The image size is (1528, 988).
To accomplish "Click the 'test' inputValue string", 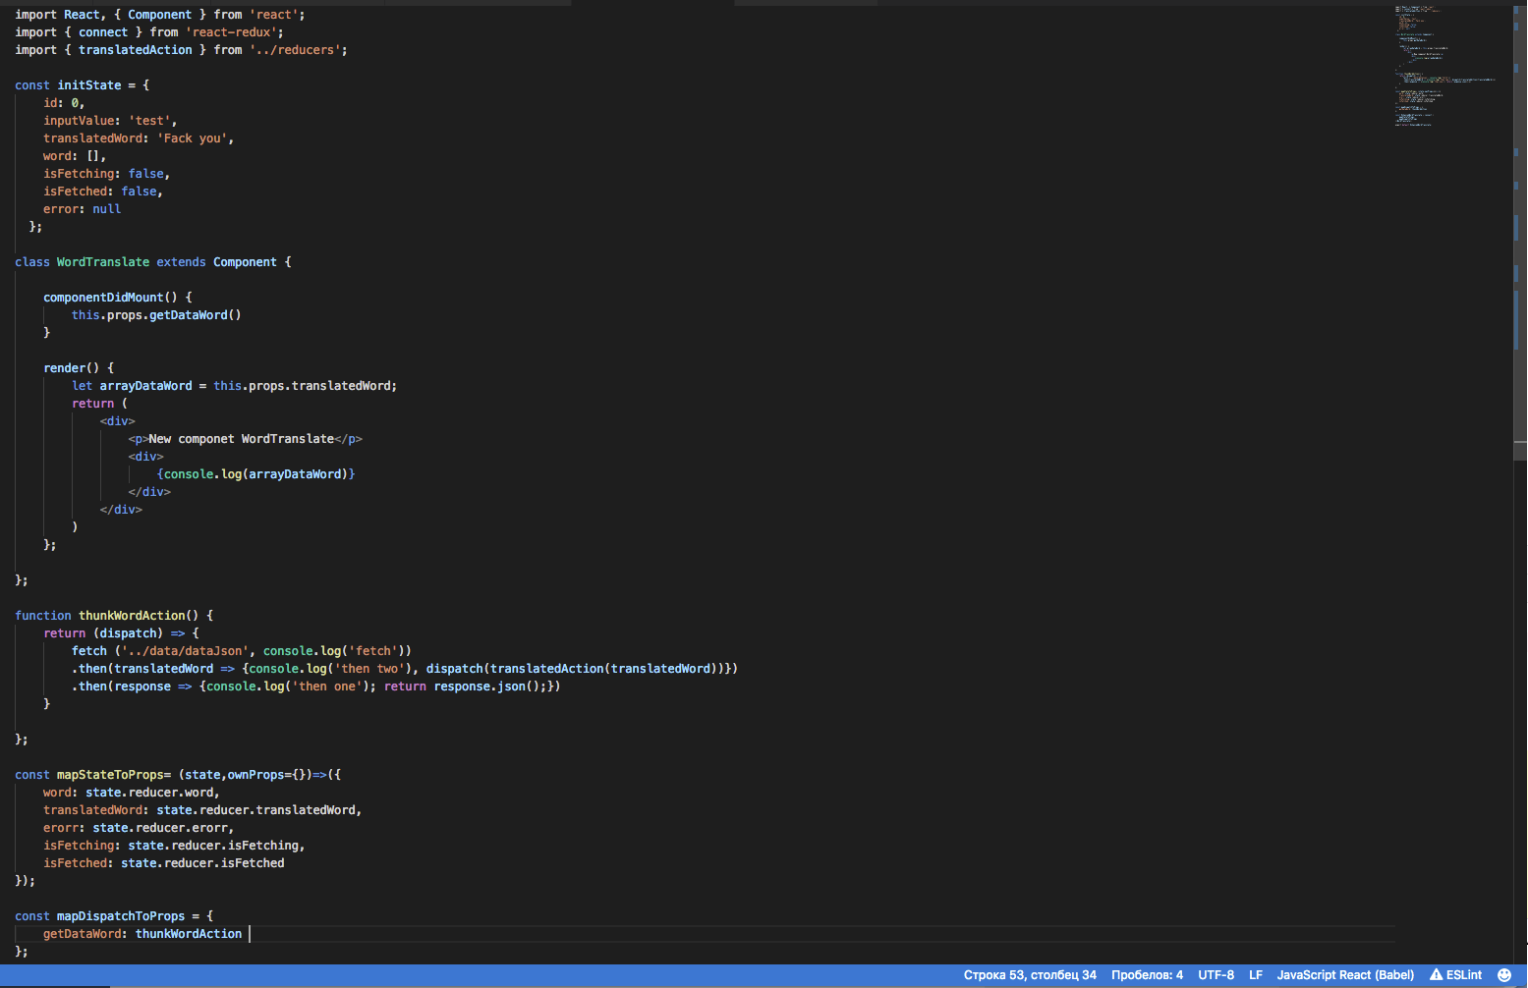I will (x=149, y=121).
